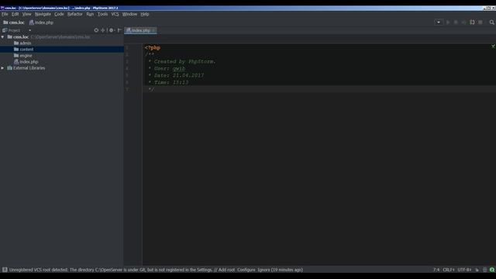Screen dimensions: 496x279
Task: Click cms.loc breadcrumb in navigation bar
Action: [14, 22]
